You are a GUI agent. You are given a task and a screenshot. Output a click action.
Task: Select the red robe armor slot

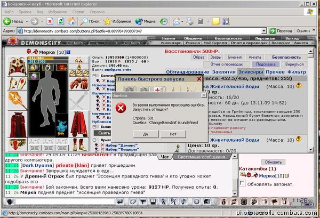point(18,124)
